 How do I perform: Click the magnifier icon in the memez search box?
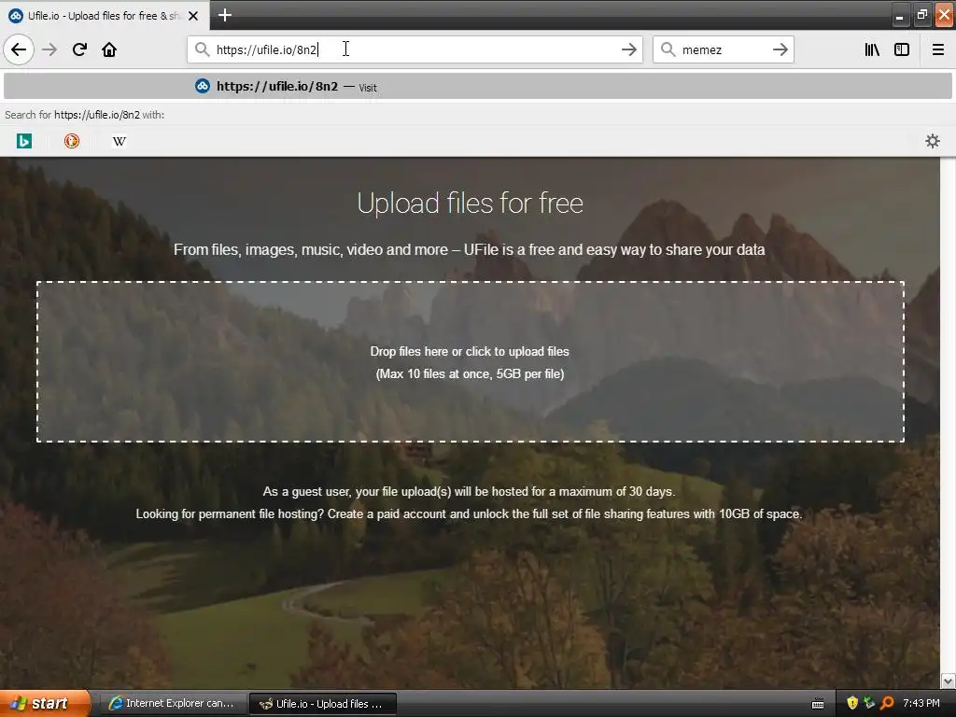668,49
